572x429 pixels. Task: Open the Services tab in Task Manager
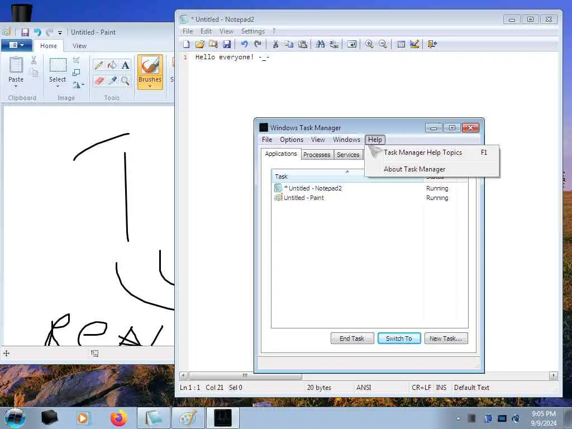pos(348,155)
